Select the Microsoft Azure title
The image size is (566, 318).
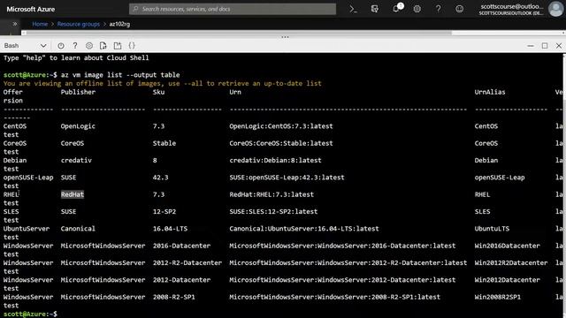[x=31, y=9]
